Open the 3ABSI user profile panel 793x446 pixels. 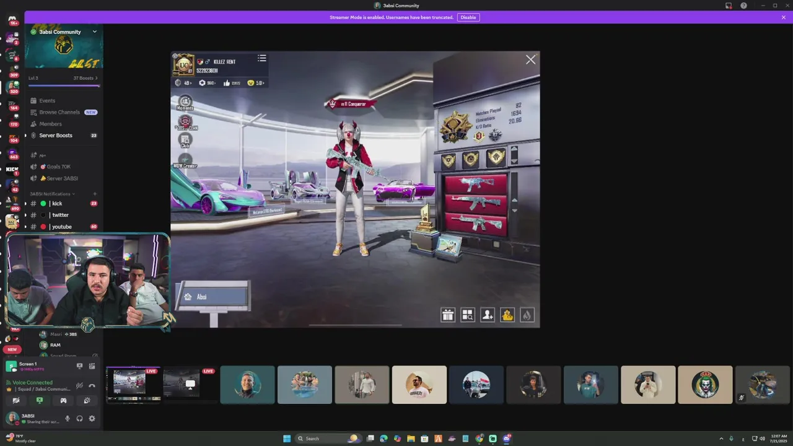click(x=33, y=419)
